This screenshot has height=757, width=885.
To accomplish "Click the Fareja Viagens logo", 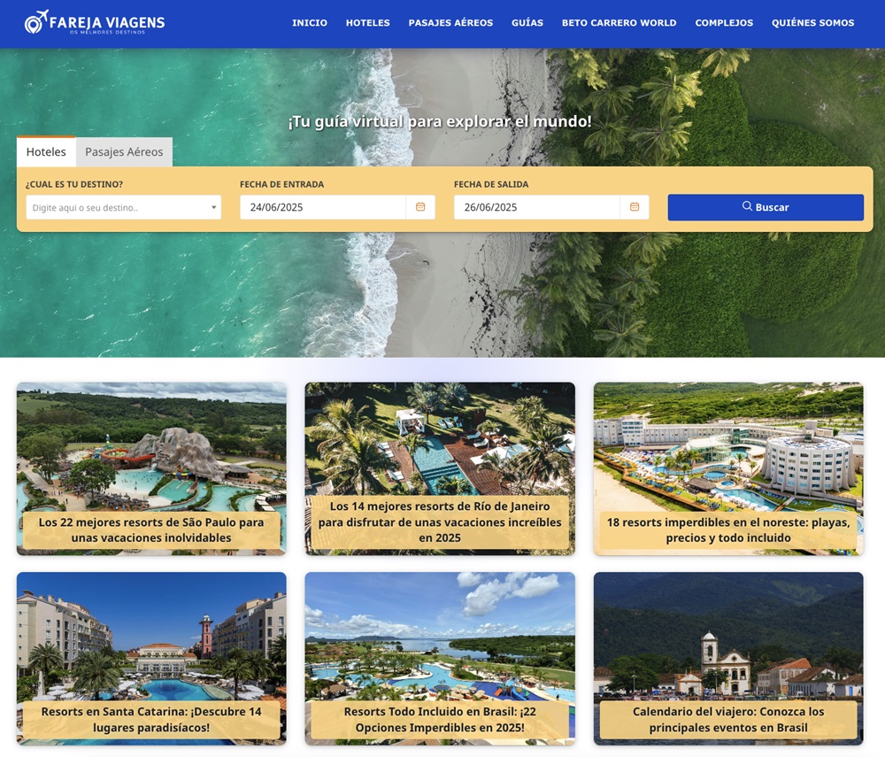I will pyautogui.click(x=95, y=23).
